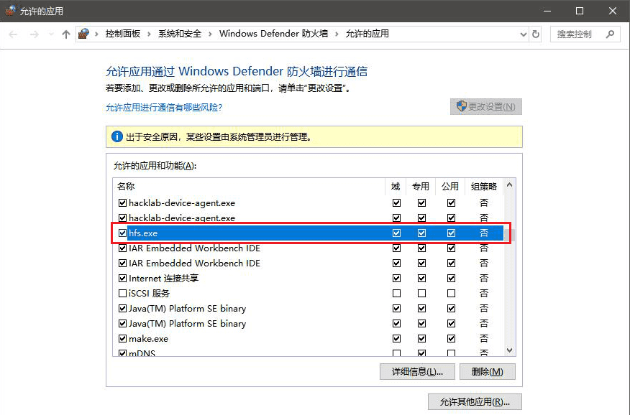The width and height of the screenshot is (630, 415).
Task: Click the 名称 column header
Action: click(x=249, y=187)
